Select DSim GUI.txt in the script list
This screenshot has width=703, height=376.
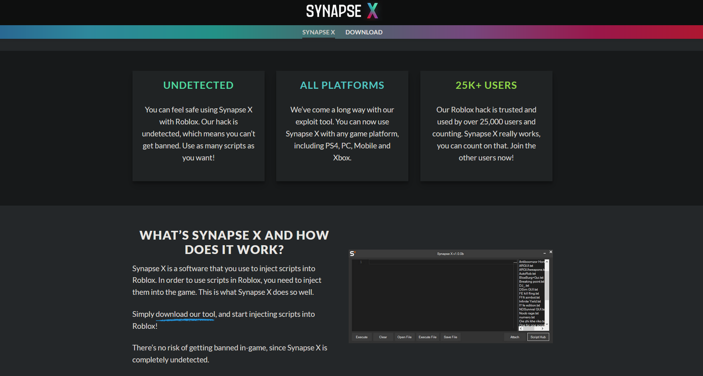point(528,290)
